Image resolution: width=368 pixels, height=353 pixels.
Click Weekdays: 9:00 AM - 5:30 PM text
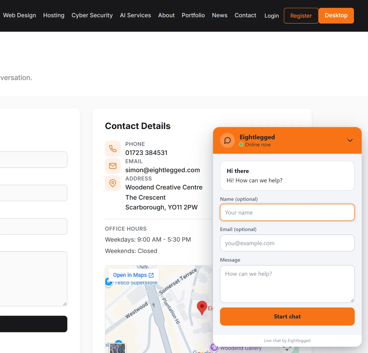[148, 240]
